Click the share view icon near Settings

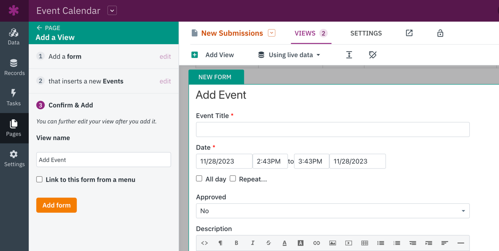coord(409,33)
